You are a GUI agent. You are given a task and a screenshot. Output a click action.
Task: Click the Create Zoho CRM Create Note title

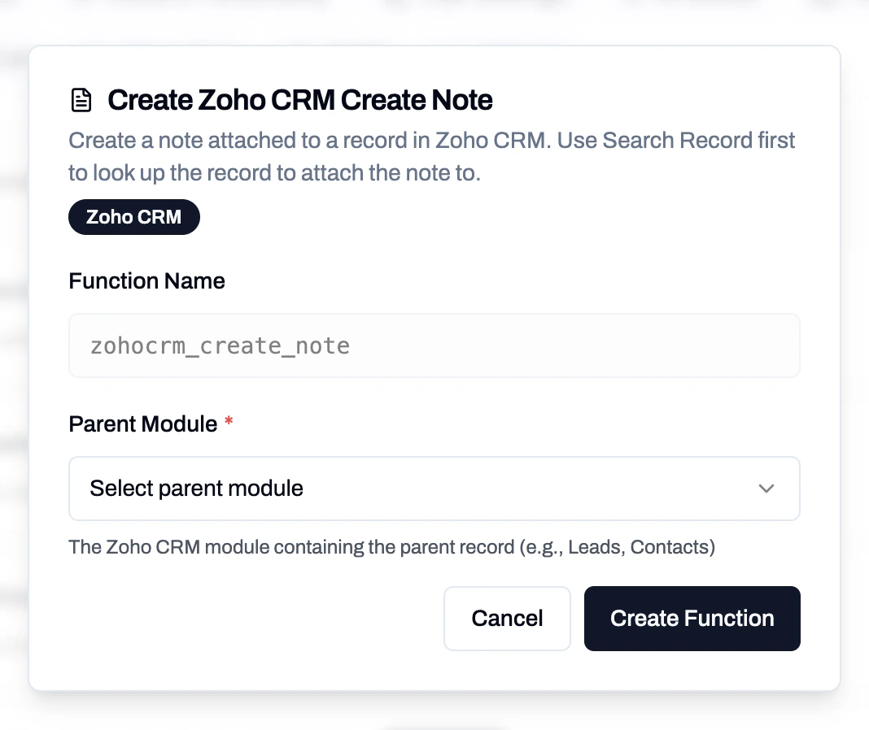point(300,99)
